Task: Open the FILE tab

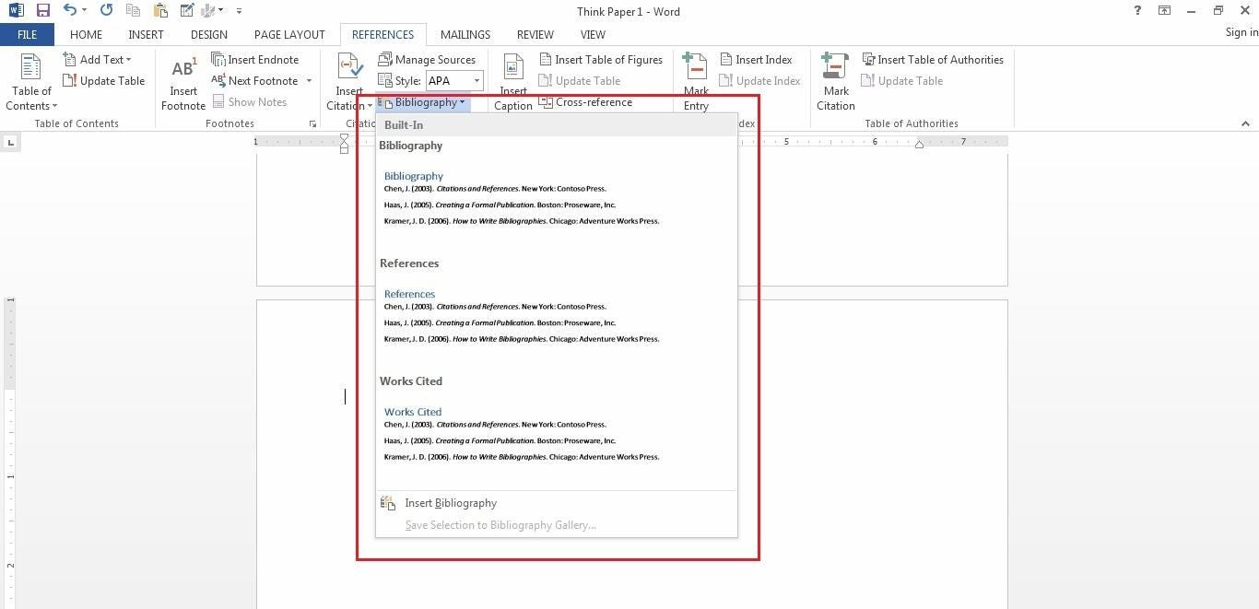Action: point(27,34)
